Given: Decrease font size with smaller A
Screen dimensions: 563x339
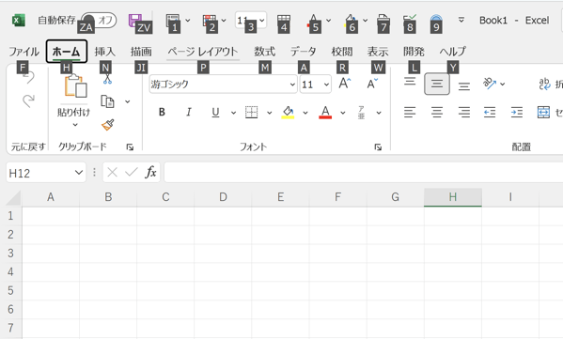Looking at the screenshot, I should pyautogui.click(x=372, y=84).
